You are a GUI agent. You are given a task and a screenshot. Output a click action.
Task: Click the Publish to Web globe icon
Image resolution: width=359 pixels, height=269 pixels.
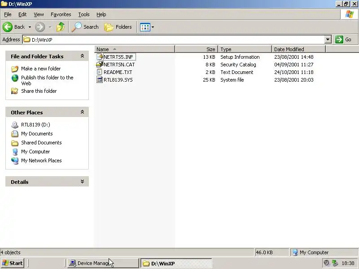click(x=15, y=78)
